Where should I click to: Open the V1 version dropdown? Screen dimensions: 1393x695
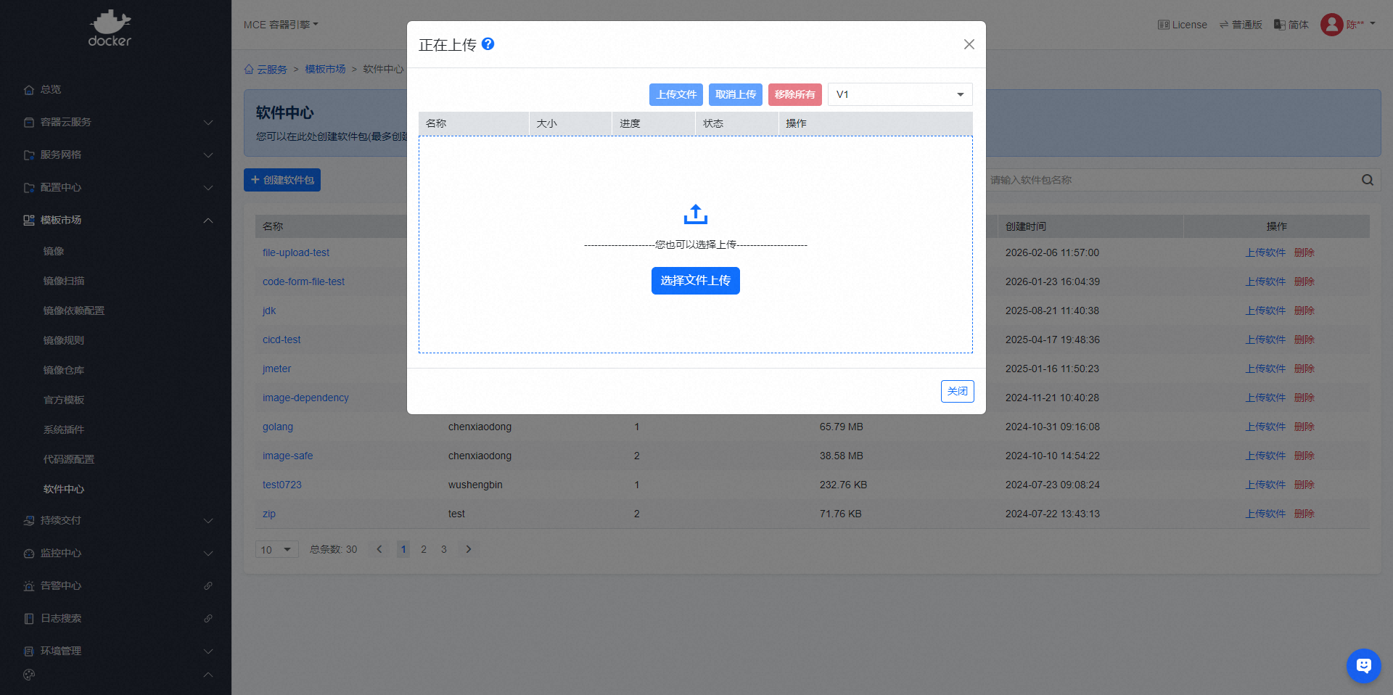coord(900,94)
